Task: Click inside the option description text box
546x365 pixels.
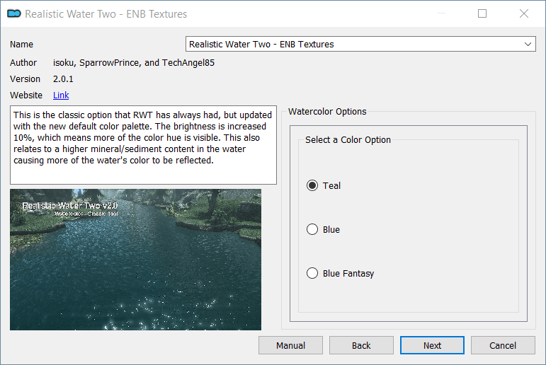Action: [x=143, y=144]
